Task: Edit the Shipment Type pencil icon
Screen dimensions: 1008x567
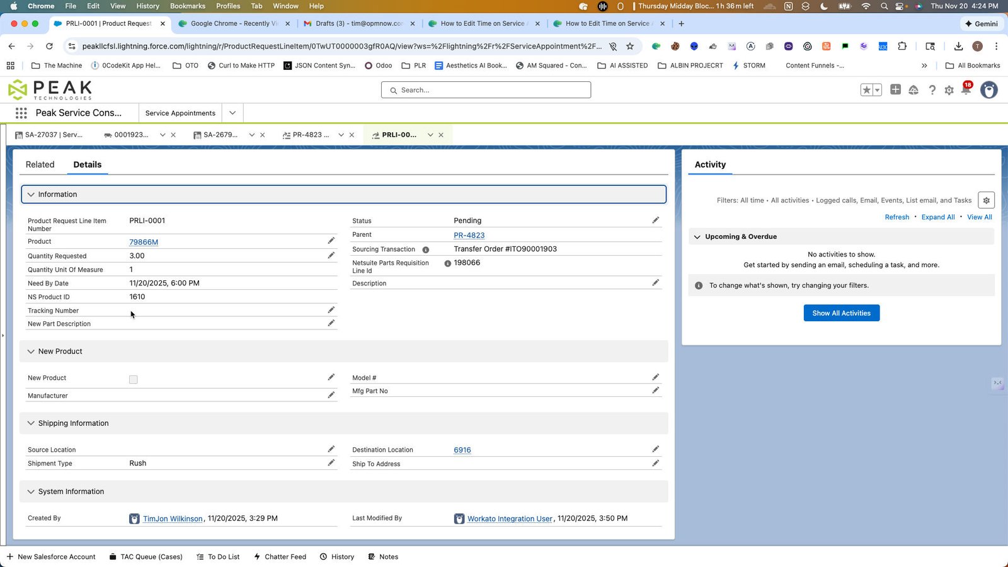Action: (331, 462)
